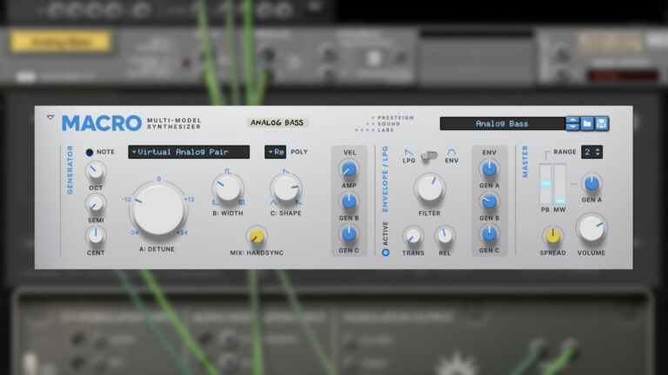Screen dimensions: 668x375
Task: Click the LPG filter shape icon
Action: coord(409,152)
